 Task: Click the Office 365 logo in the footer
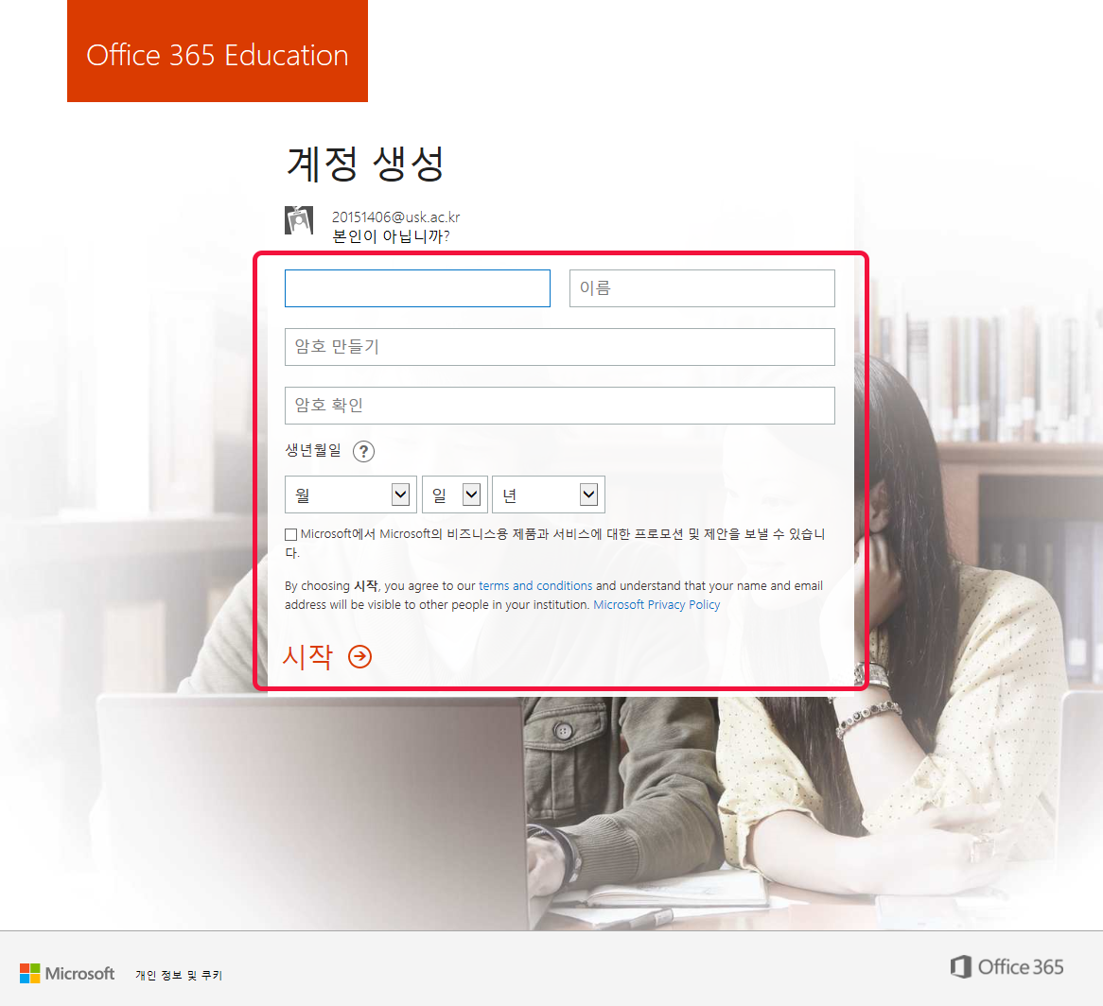(1007, 966)
